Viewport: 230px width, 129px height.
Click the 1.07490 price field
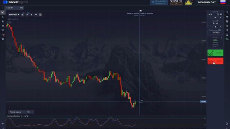[215, 33]
